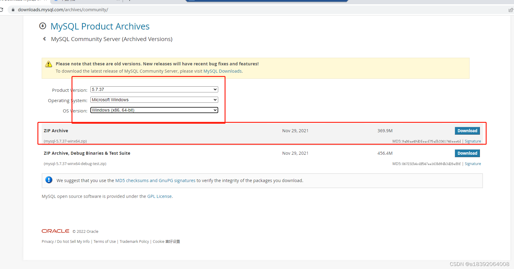Download the Debug Binaries & Test Suite zip
The width and height of the screenshot is (514, 269).
click(467, 153)
